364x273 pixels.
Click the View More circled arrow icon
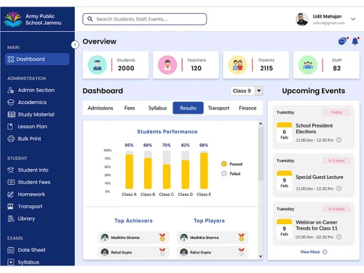pos(325,252)
